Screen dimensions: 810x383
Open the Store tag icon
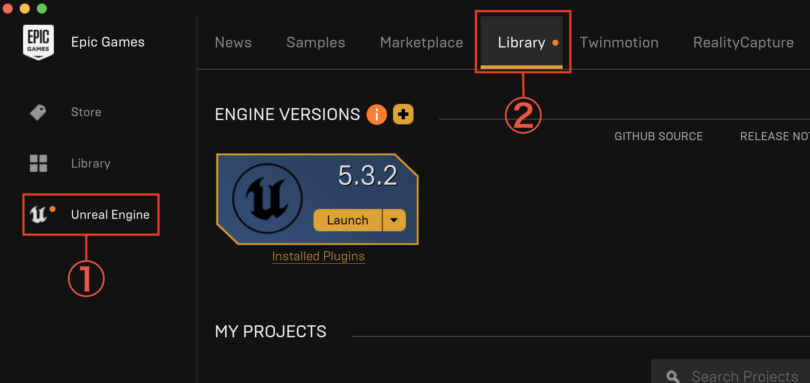38,112
